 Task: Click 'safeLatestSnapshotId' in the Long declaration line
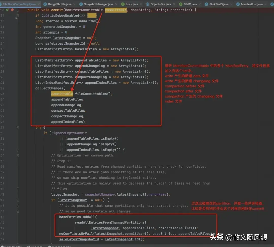coord(65,44)
